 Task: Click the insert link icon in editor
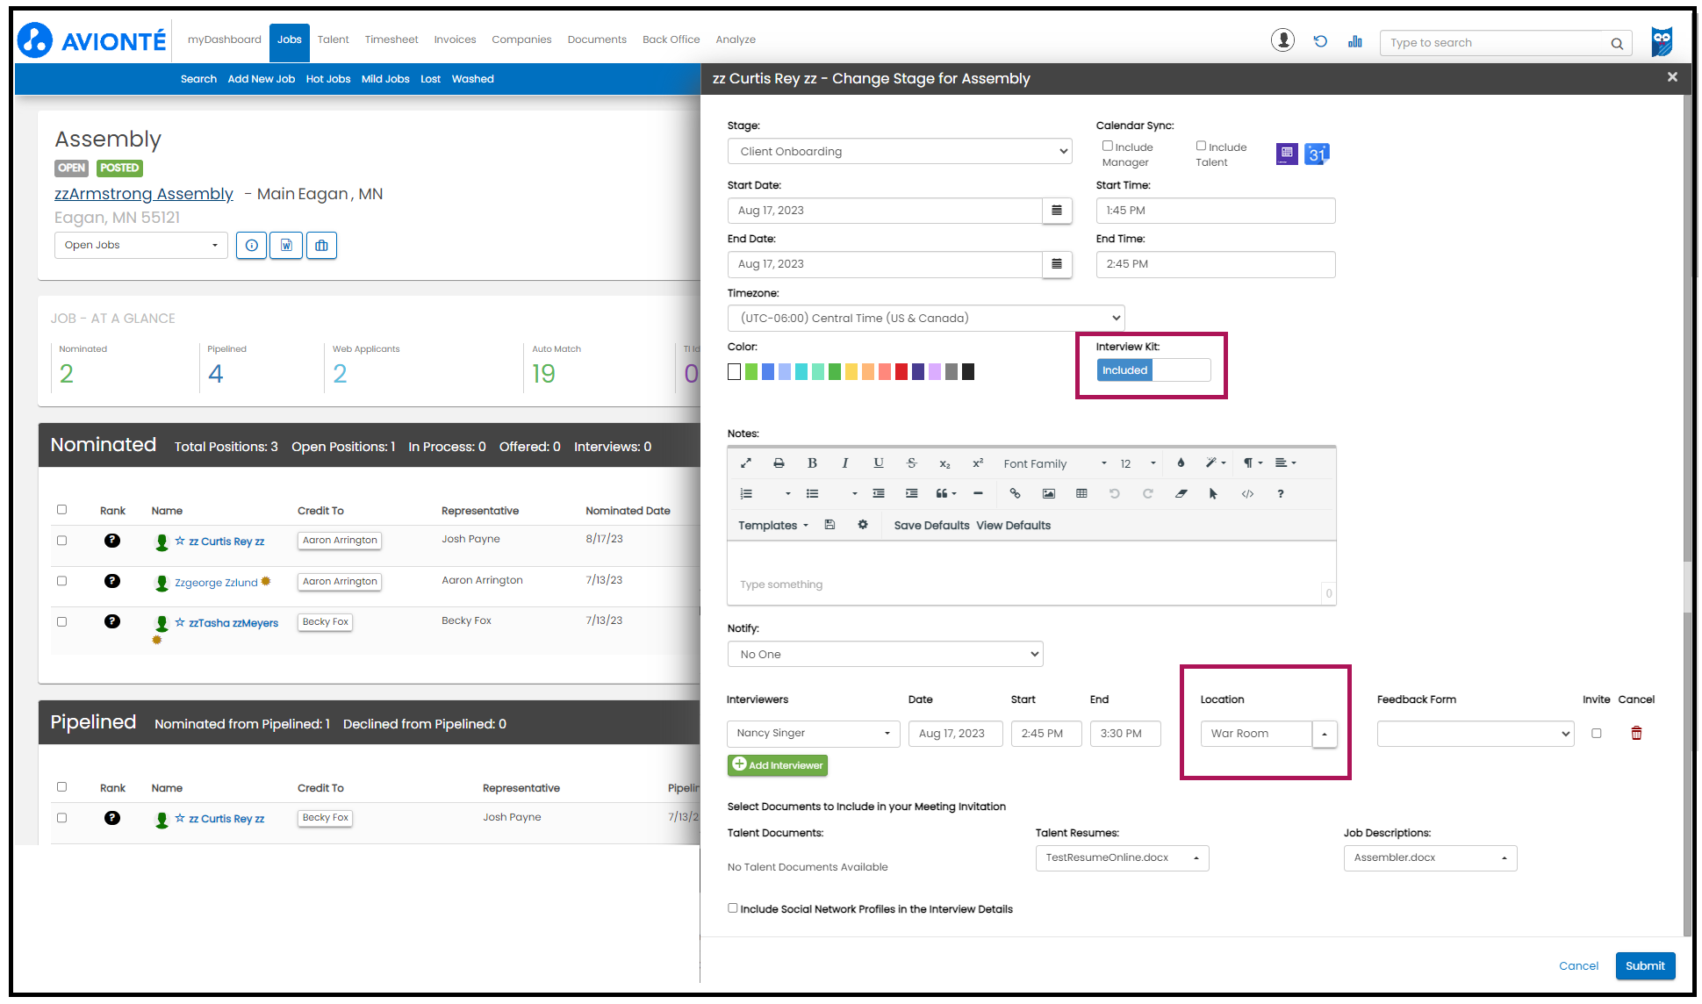pos(1015,493)
